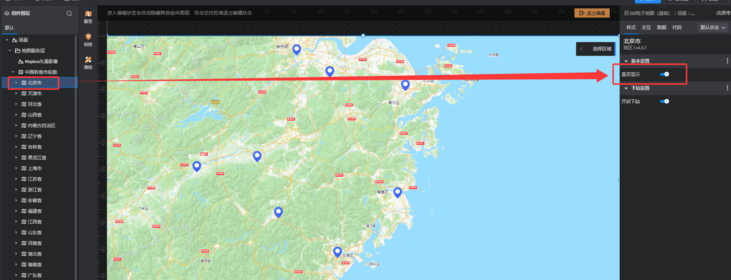Expand the 辽宁省 tree node
This screenshot has height=280, width=731.
[16, 136]
